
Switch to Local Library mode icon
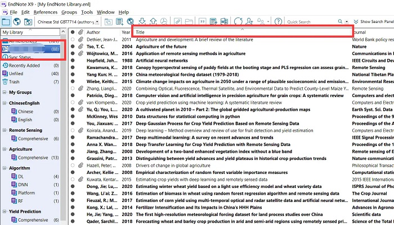[6, 22]
